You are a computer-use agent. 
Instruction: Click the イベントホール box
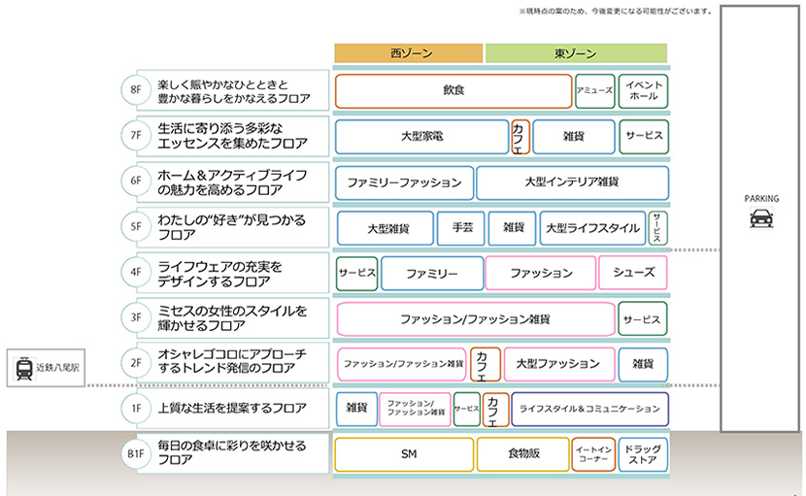[x=643, y=90]
